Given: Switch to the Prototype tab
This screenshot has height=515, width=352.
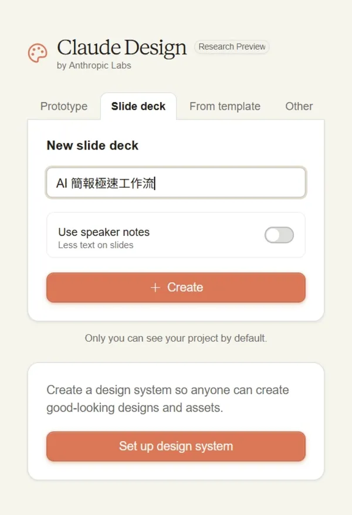Looking at the screenshot, I should click(x=63, y=106).
